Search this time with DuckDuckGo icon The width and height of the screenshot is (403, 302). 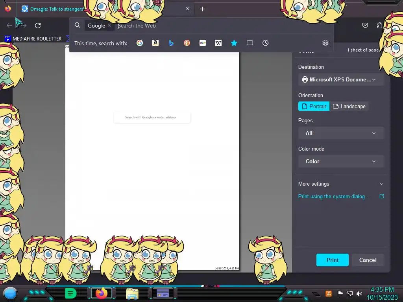(x=187, y=43)
